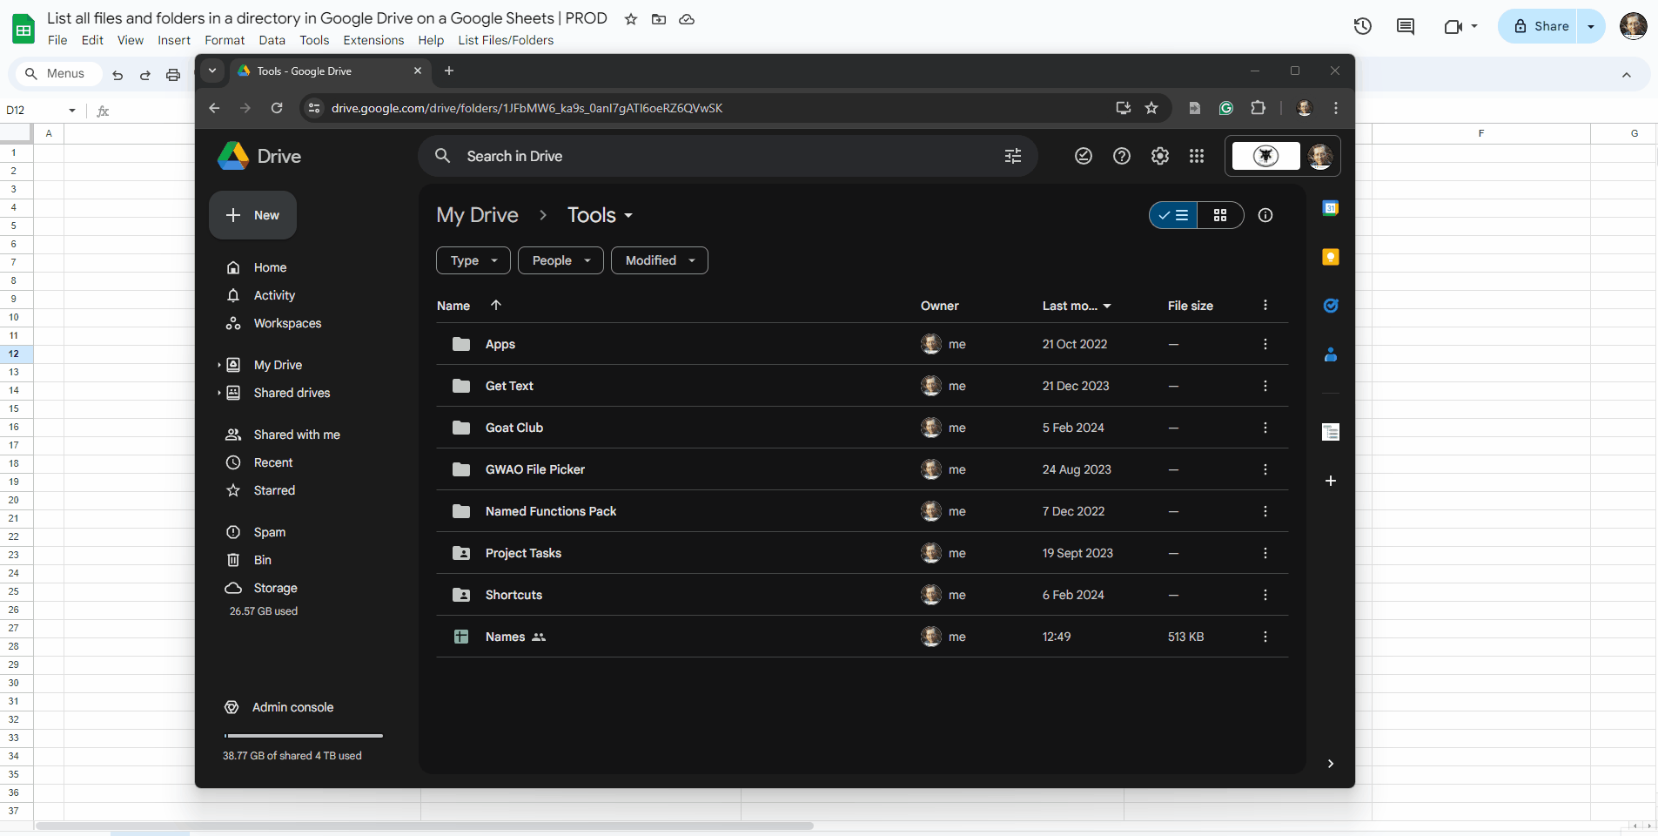
Task: Open the Project Tasks shortcut folder
Action: (523, 553)
